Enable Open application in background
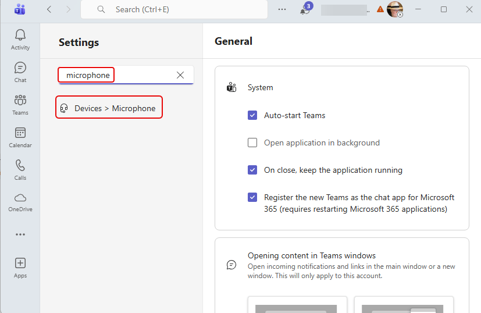 (x=252, y=143)
